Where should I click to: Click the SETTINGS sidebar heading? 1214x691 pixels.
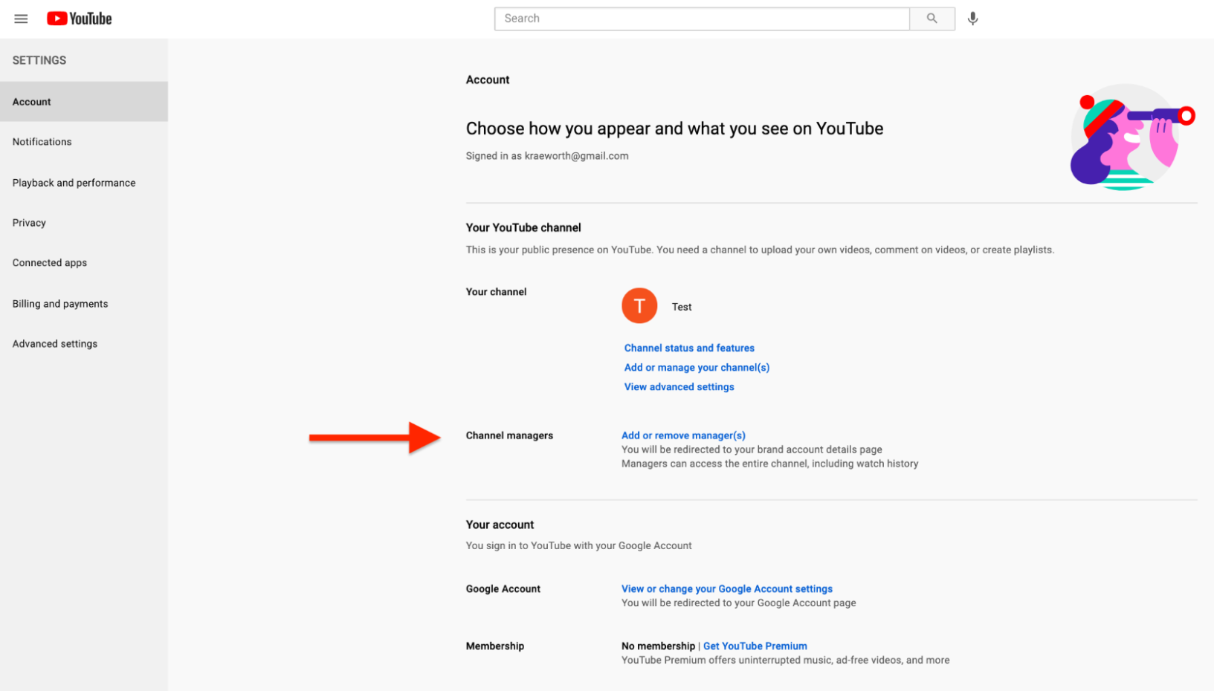[x=39, y=60]
